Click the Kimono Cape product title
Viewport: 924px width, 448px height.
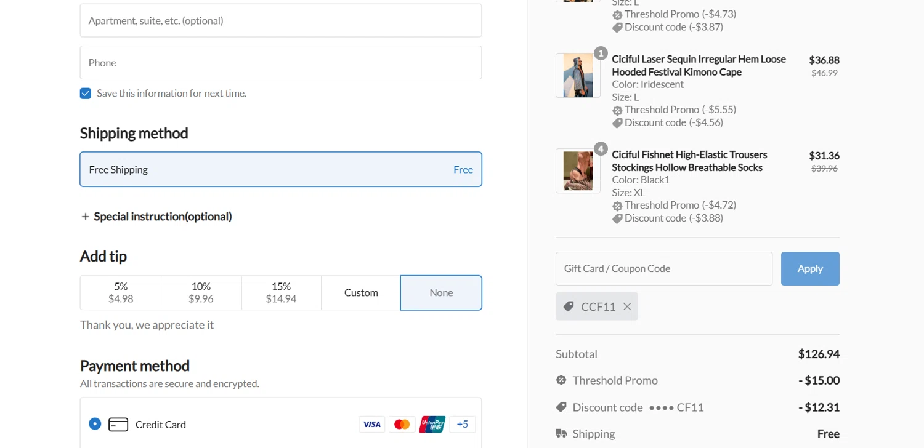point(699,65)
